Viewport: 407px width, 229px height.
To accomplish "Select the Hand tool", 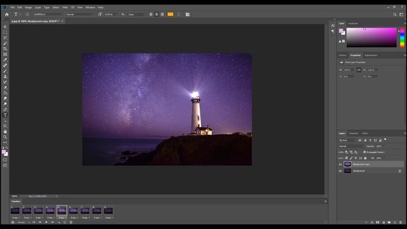I will 5,132.
